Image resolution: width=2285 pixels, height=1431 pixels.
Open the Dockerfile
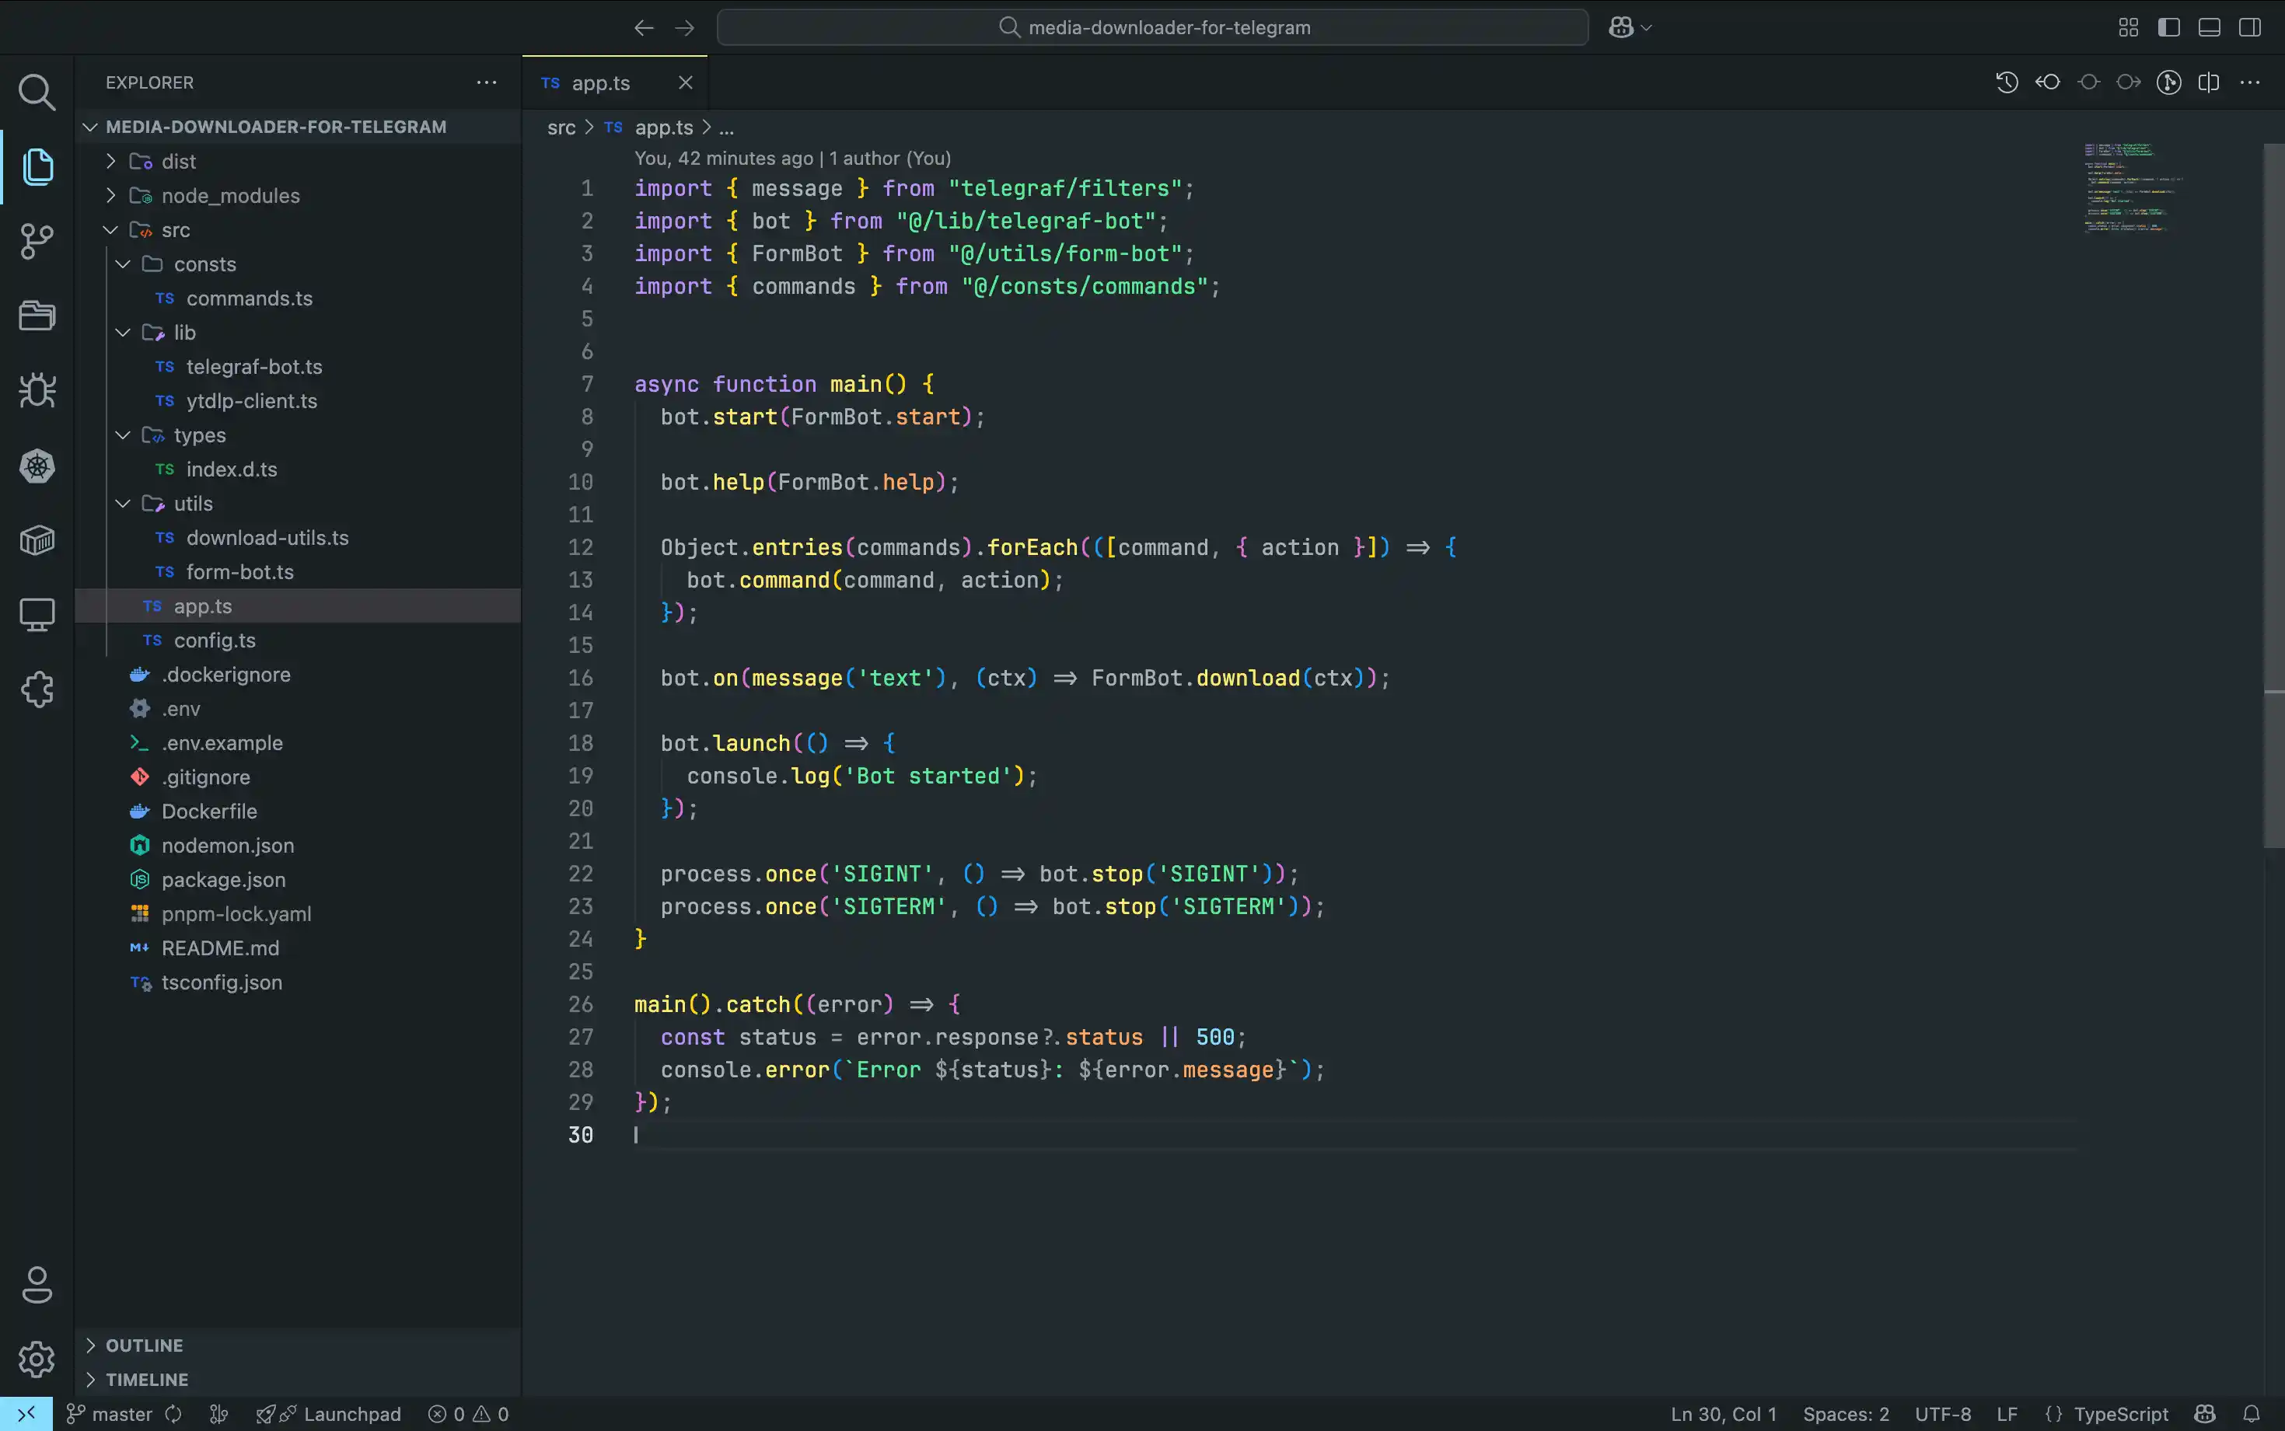(x=297, y=811)
